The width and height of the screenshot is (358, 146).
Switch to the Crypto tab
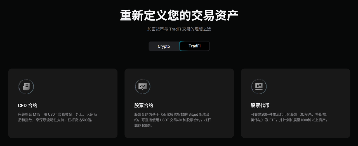click(164, 46)
